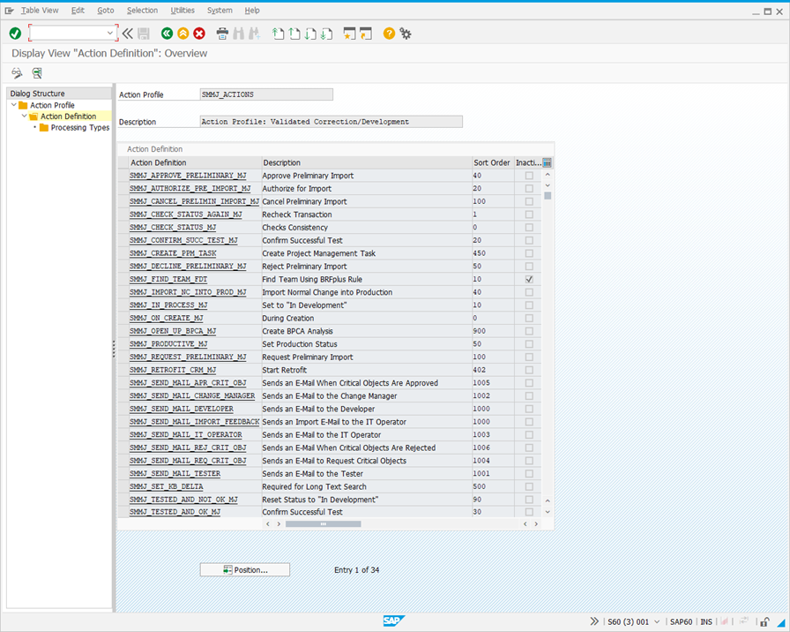790x632 pixels.
Task: Click the Save icon in the toolbar
Action: point(144,34)
